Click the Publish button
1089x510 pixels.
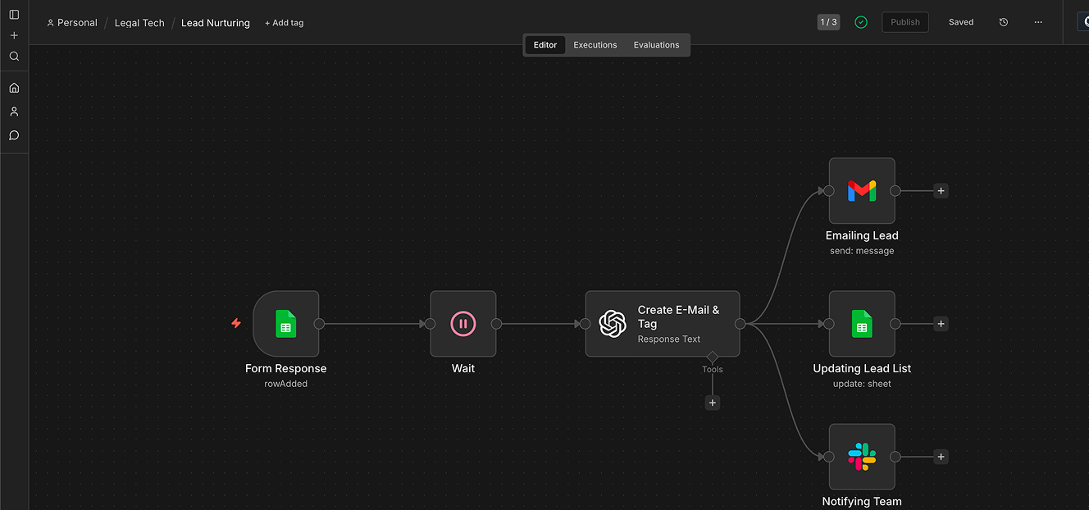(904, 22)
